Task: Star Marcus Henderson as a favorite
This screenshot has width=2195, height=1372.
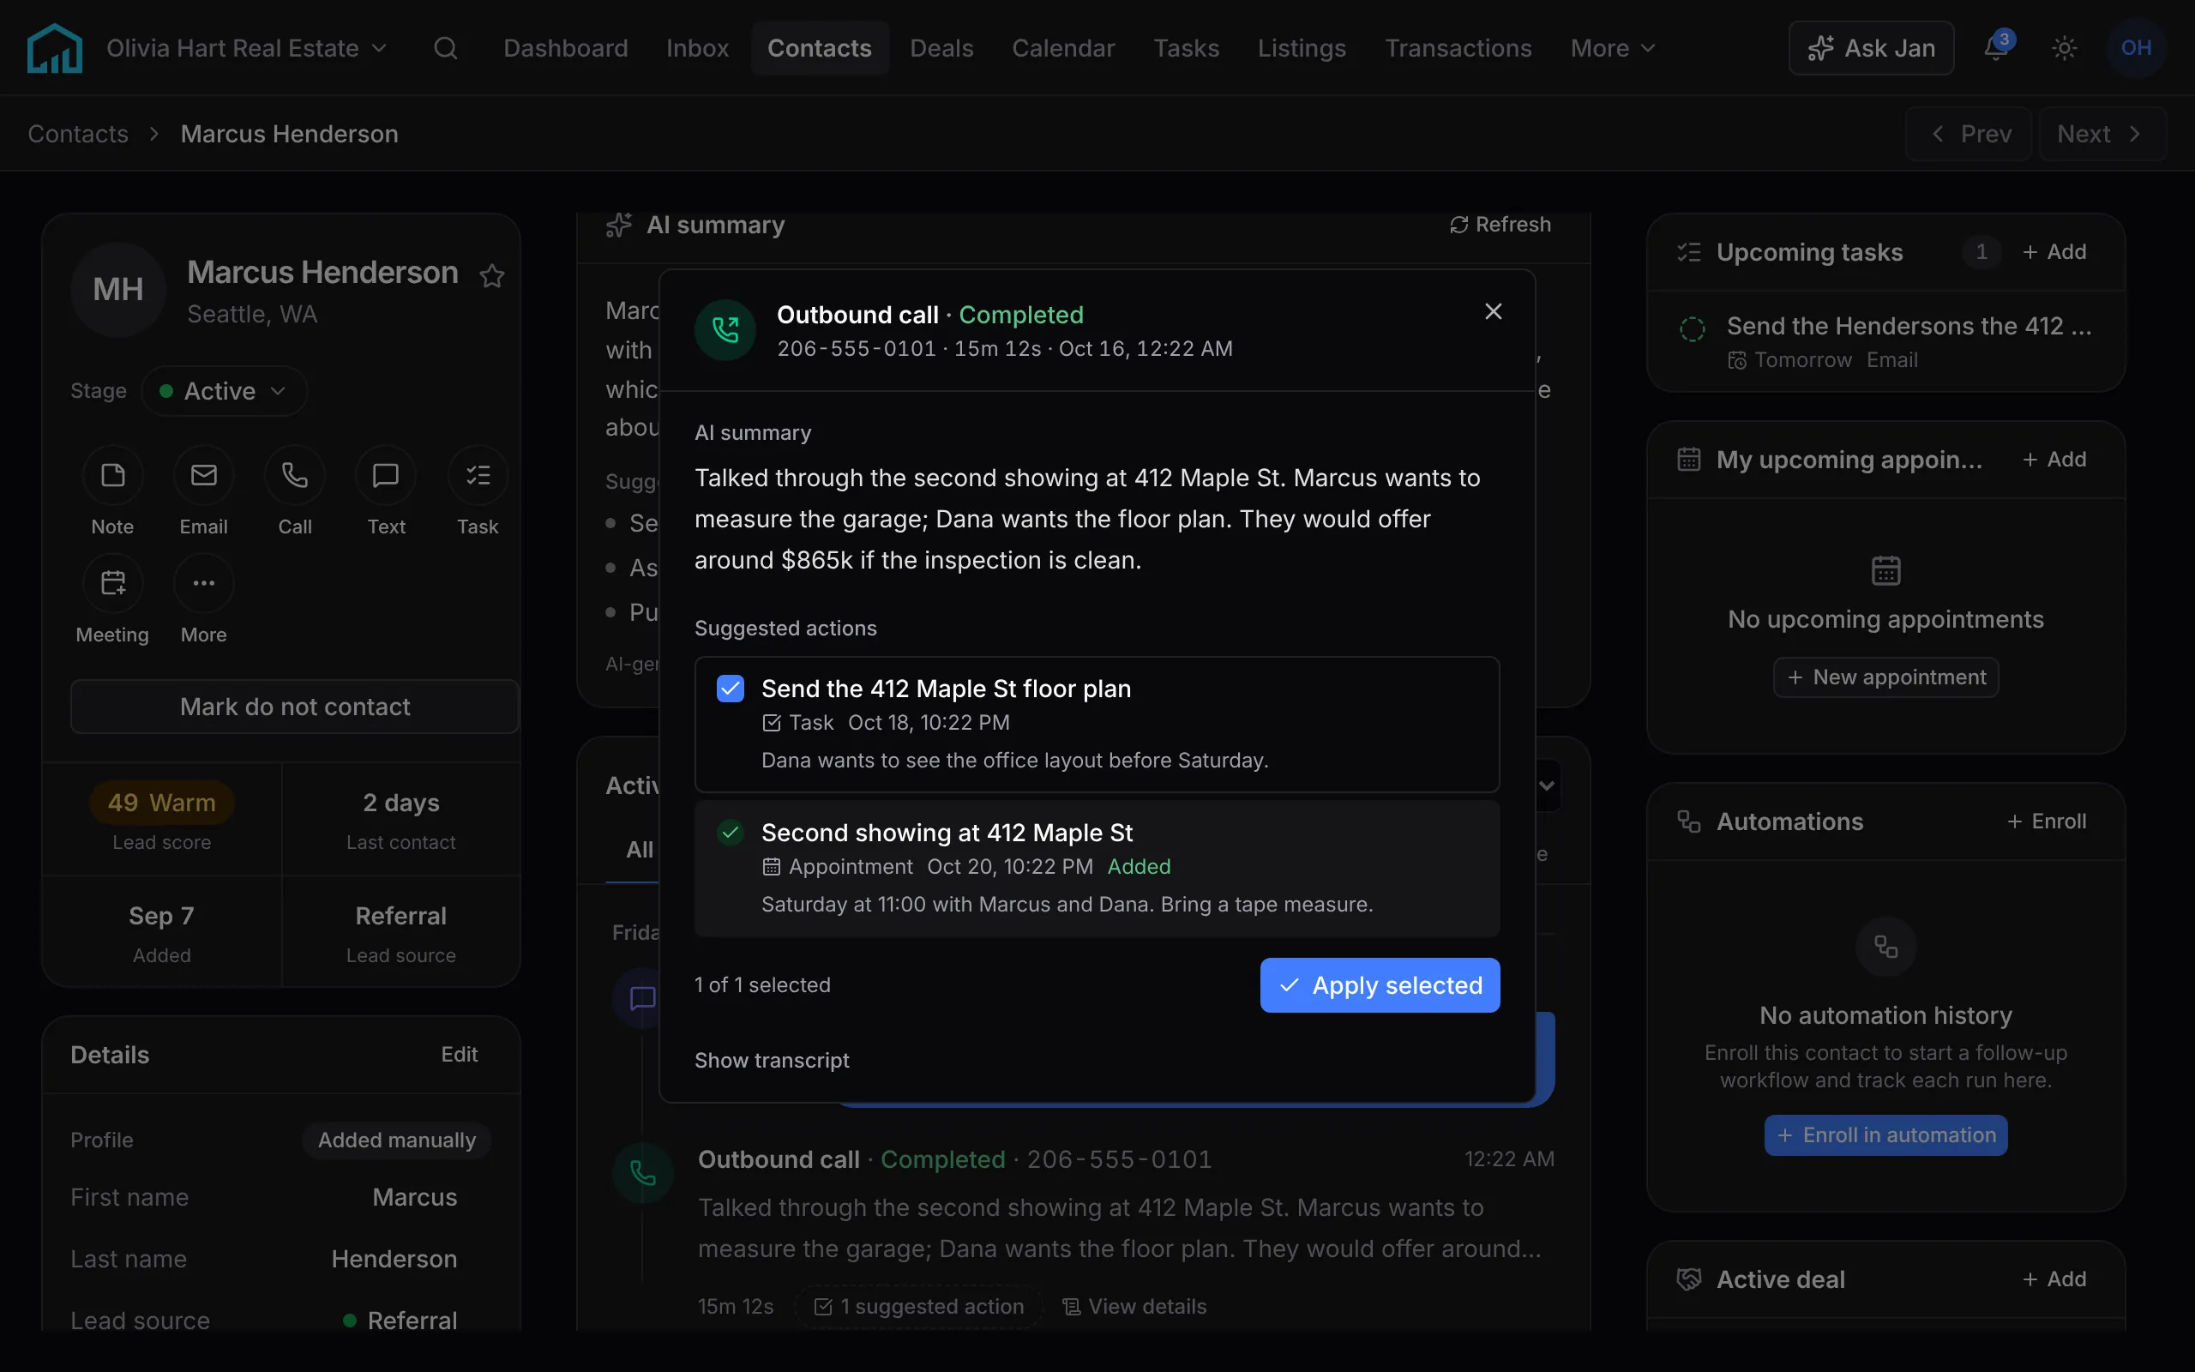Action: click(491, 276)
